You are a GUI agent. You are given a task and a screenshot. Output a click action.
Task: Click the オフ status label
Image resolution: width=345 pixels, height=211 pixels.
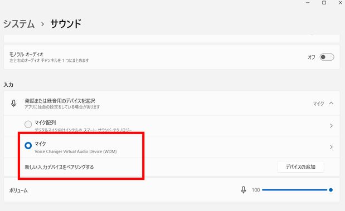(312, 57)
